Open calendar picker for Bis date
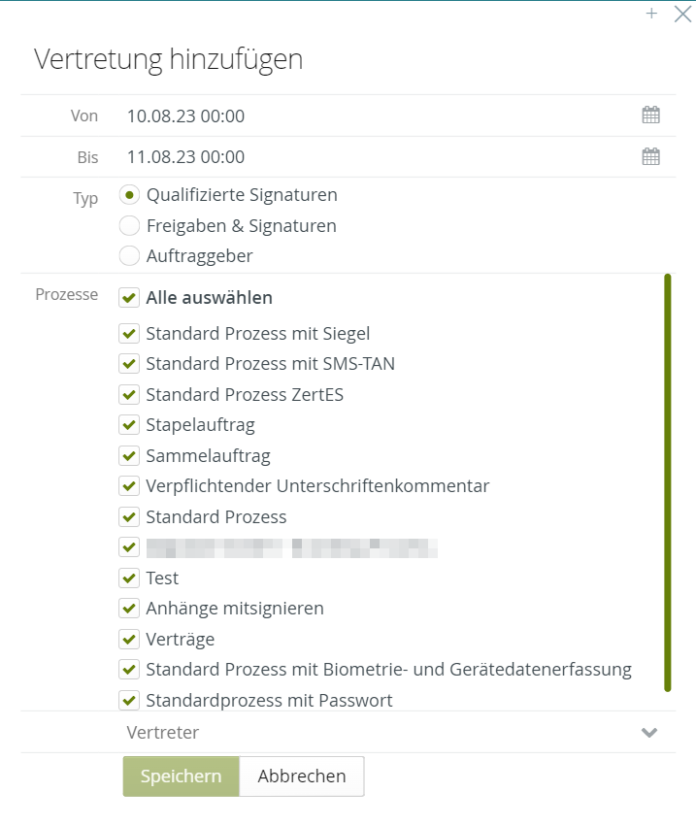The image size is (696, 826). tap(650, 156)
